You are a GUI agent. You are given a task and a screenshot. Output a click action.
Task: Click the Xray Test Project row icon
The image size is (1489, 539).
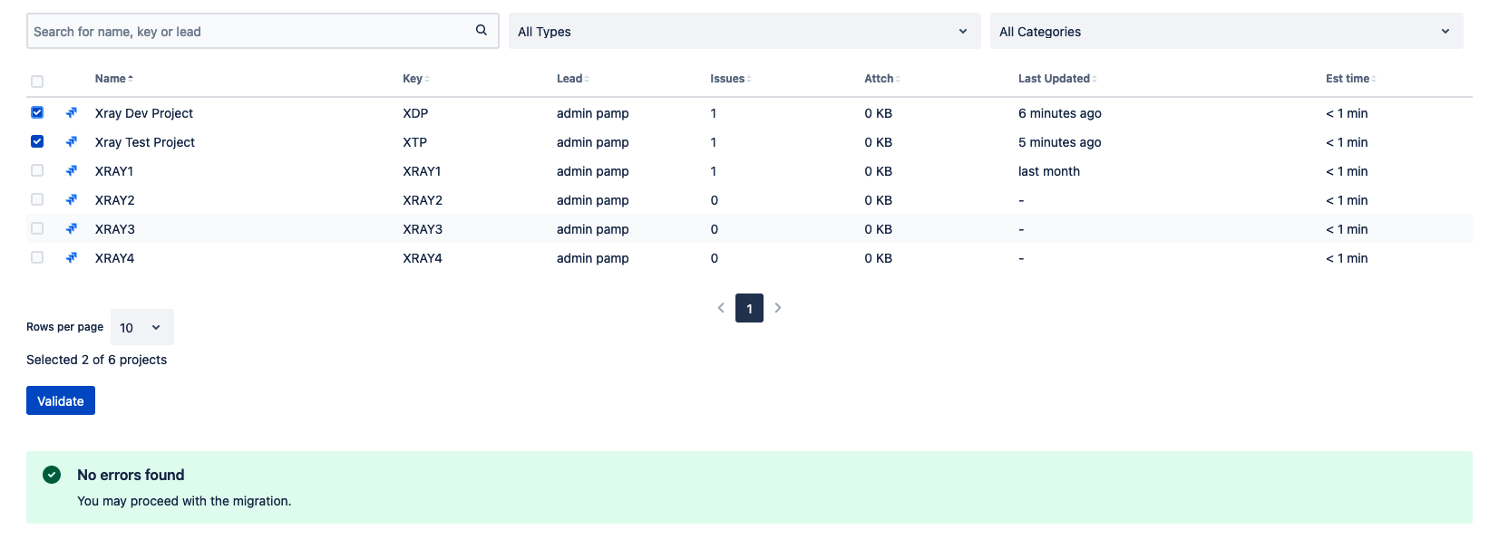coord(72,141)
